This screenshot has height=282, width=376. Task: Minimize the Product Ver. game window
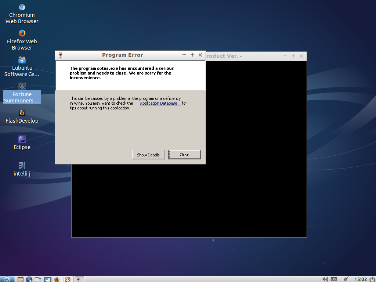(x=285, y=56)
